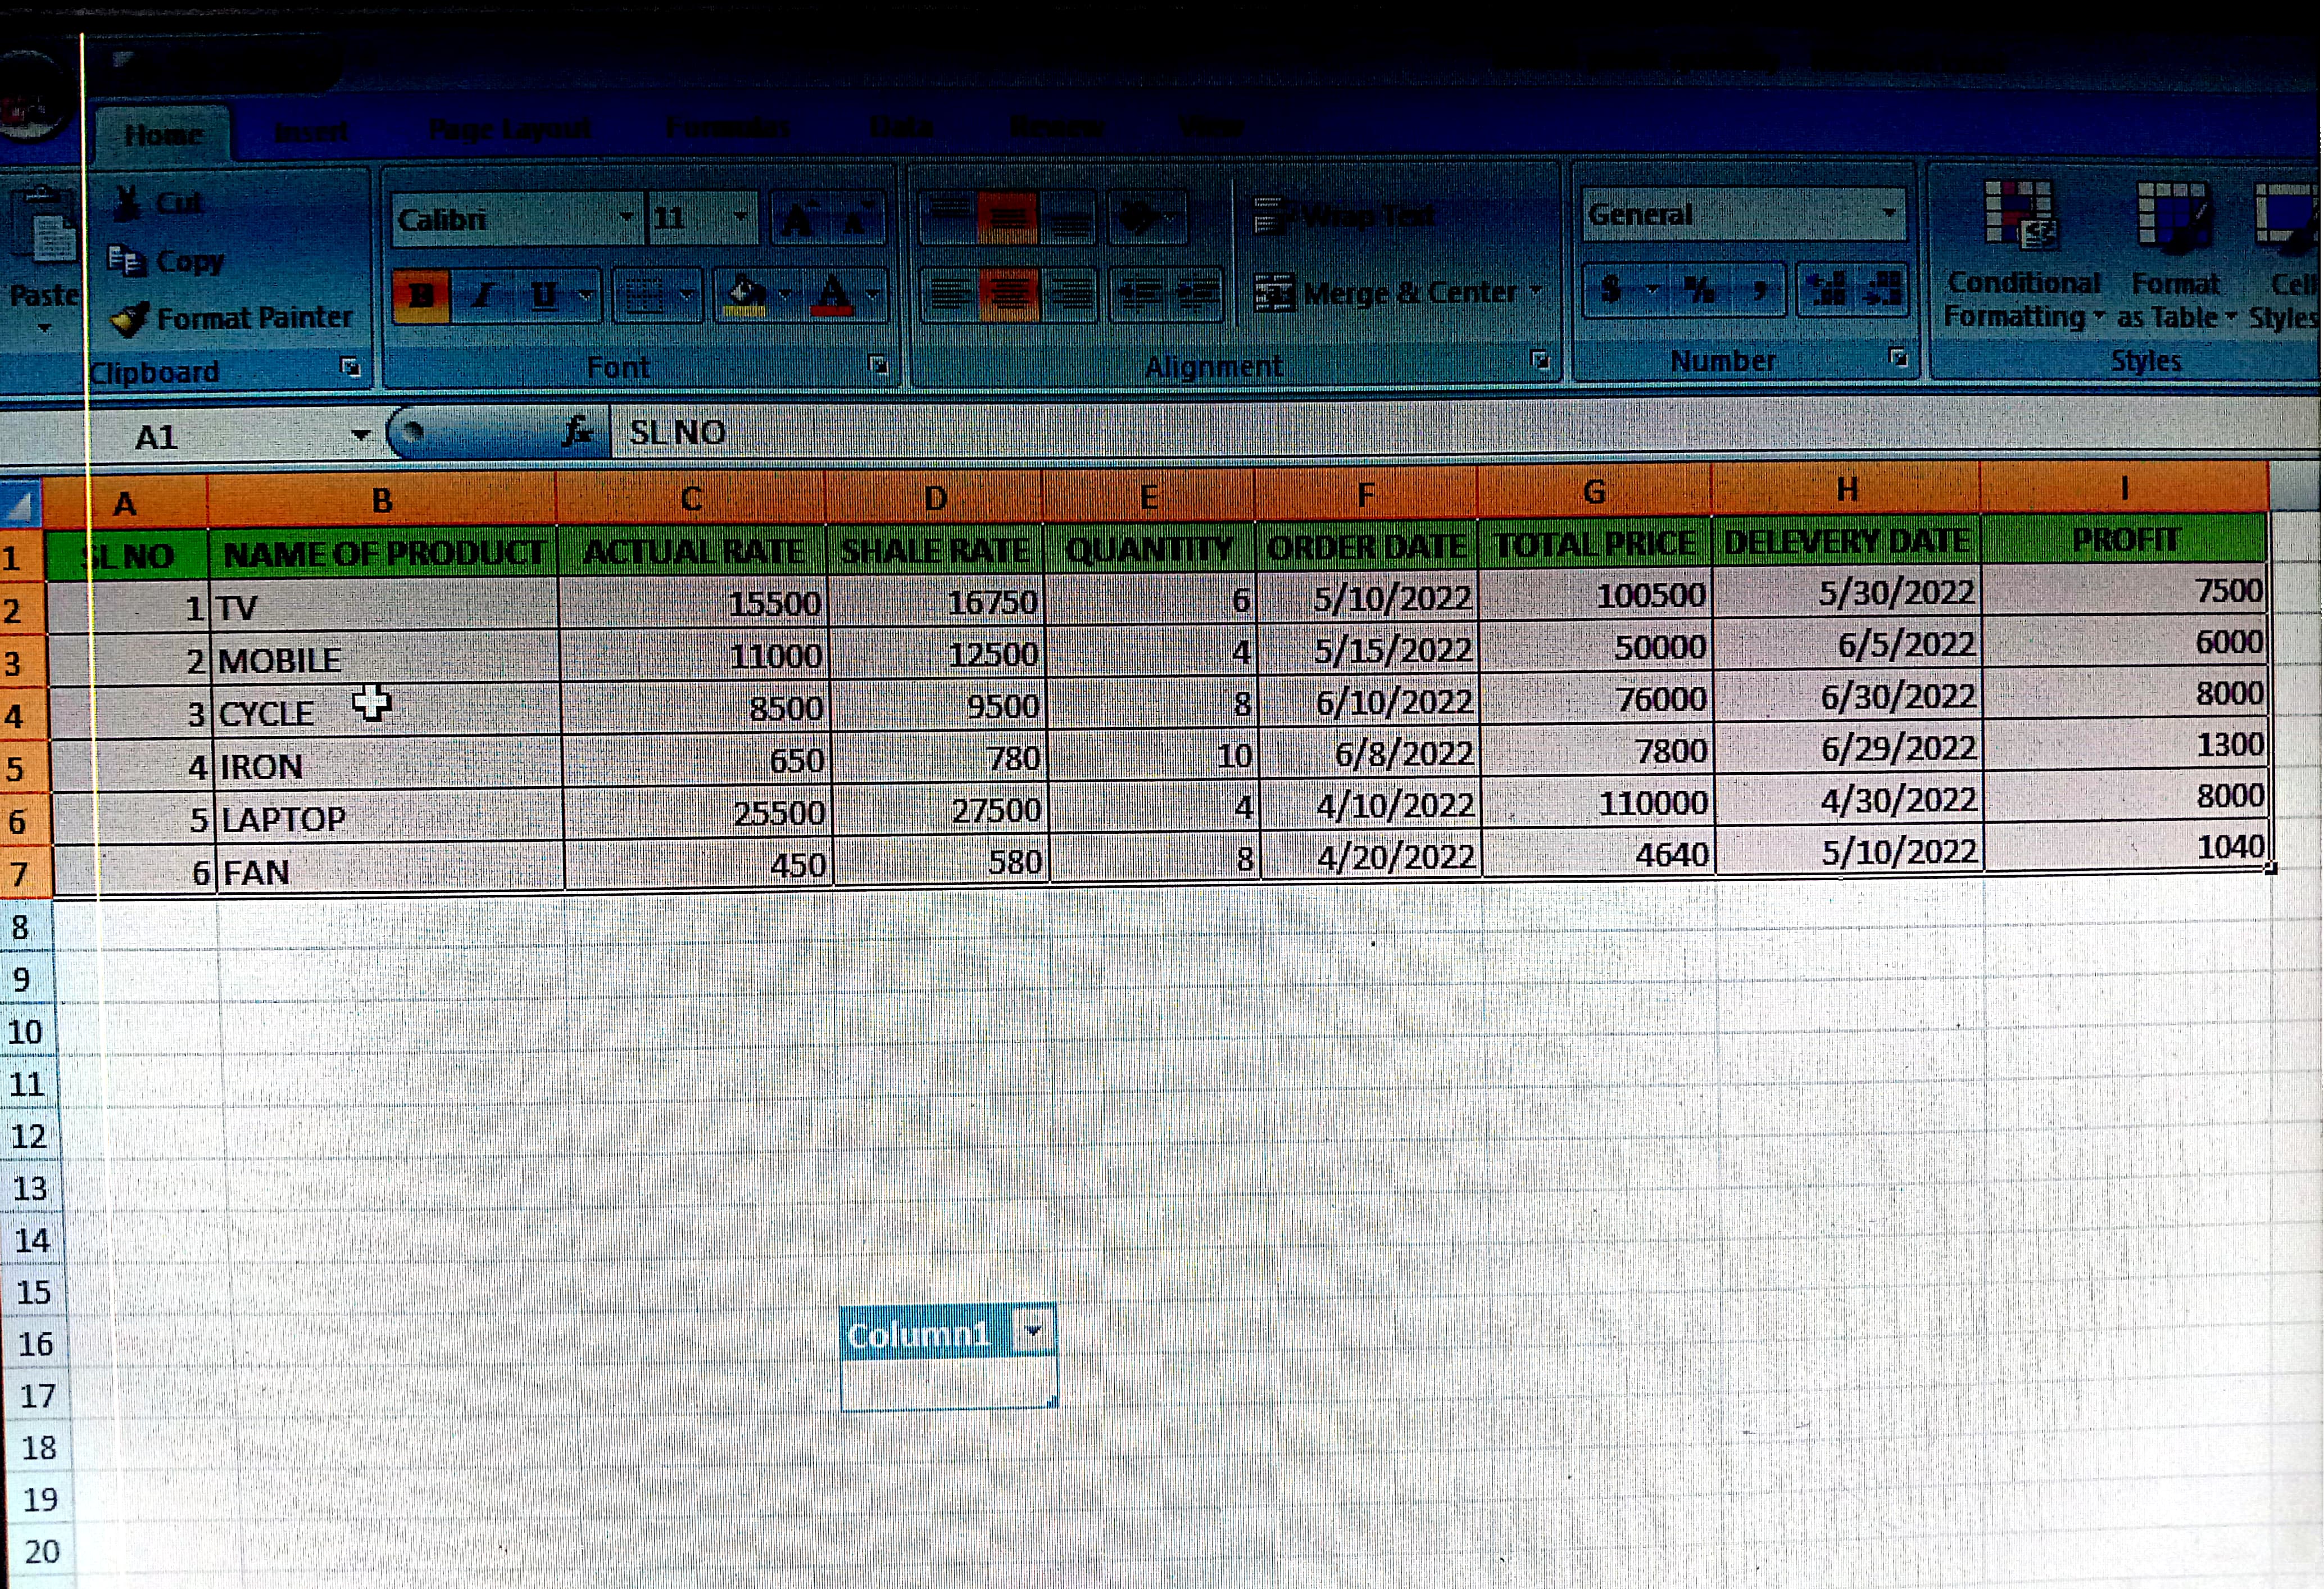Open the Column1 filter dropdown arrow

(x=1033, y=1331)
